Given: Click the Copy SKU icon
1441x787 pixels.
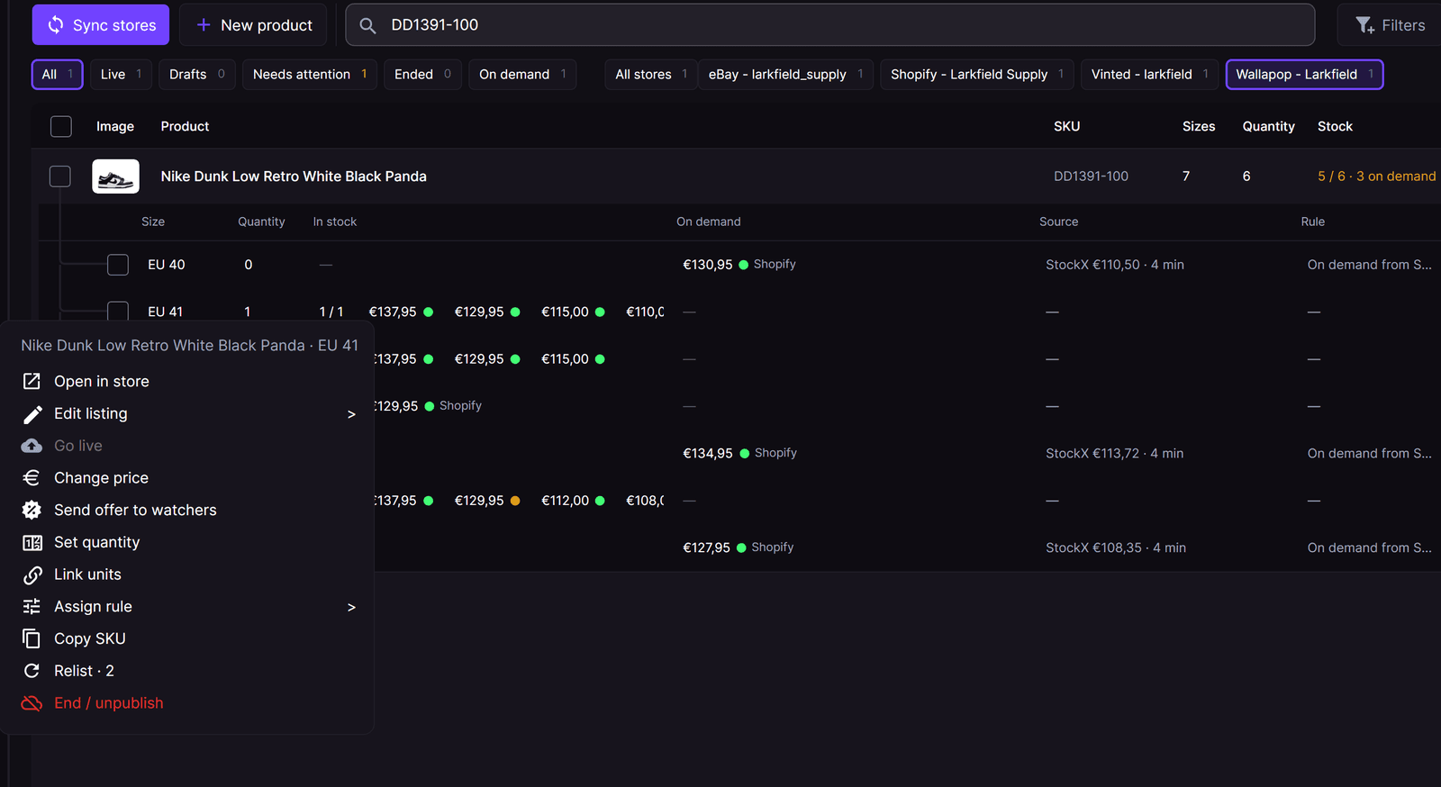Looking at the screenshot, I should (32, 638).
